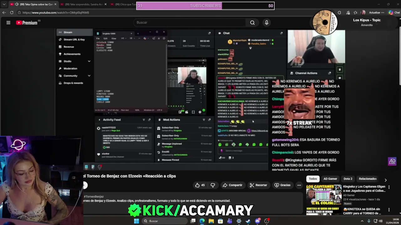
Task: Click Compartir to share the video
Action: [232, 185]
